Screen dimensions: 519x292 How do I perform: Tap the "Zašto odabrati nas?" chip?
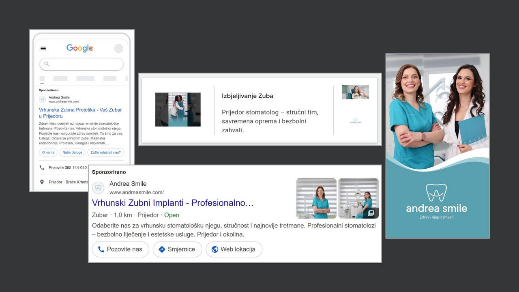105,152
